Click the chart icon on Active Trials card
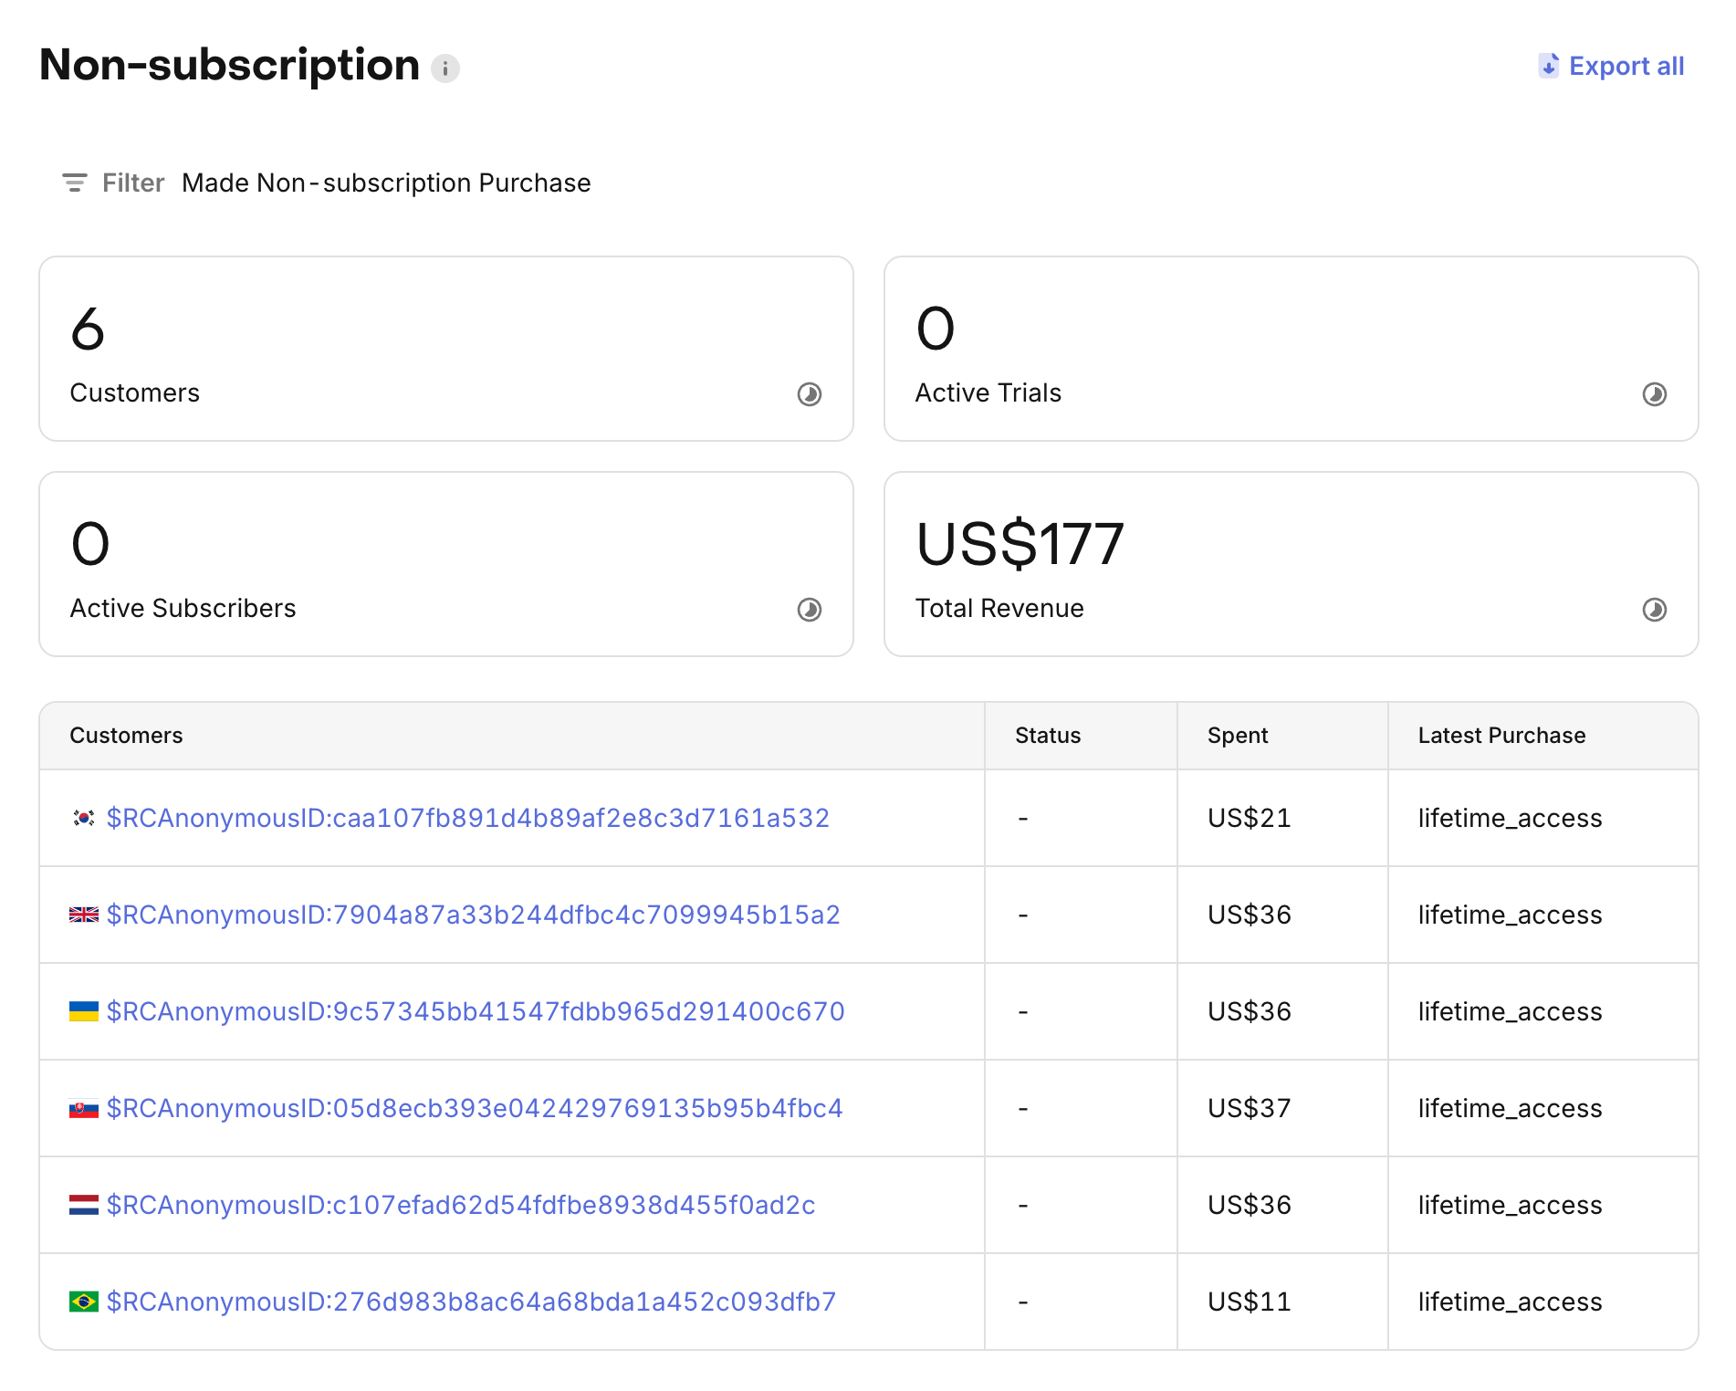Viewport: 1736px width, 1391px height. [1654, 394]
